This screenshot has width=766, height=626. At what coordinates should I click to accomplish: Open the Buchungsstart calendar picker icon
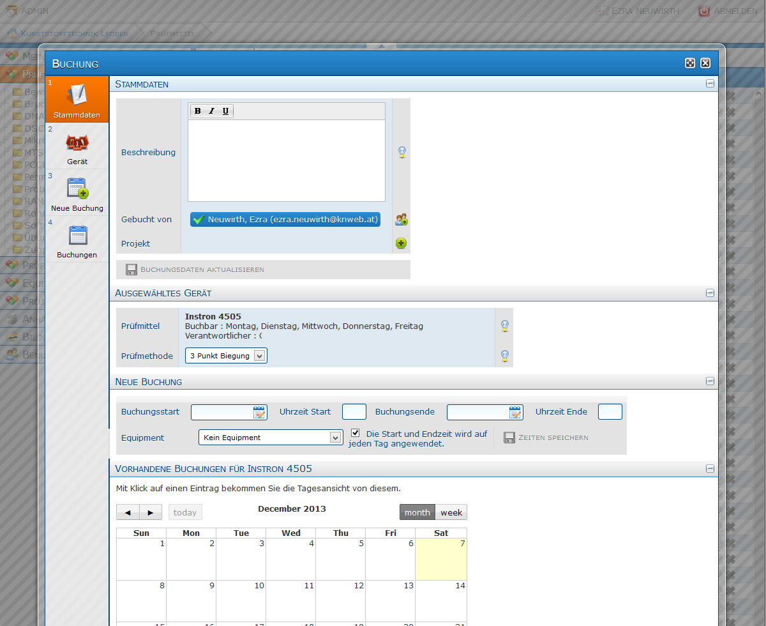[259, 412]
